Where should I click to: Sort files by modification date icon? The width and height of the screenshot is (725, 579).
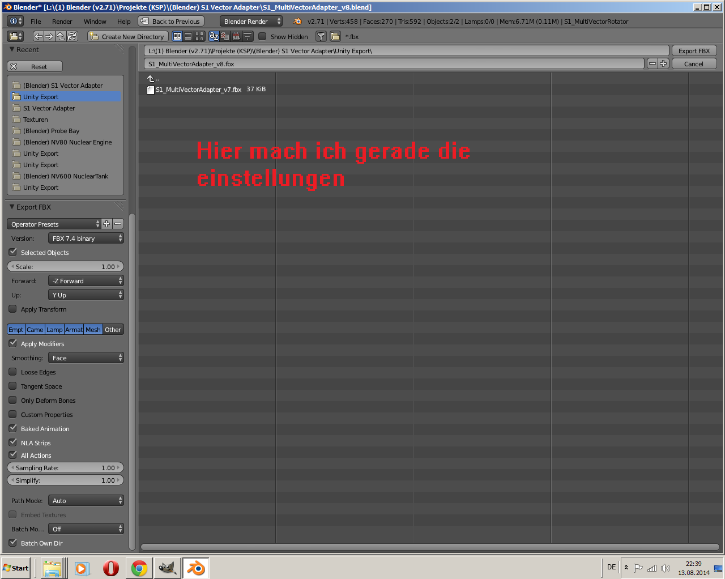236,36
